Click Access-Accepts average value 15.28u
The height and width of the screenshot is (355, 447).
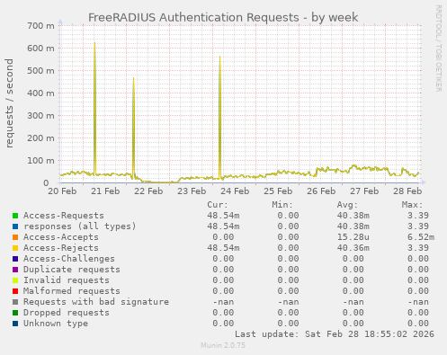click(x=353, y=237)
